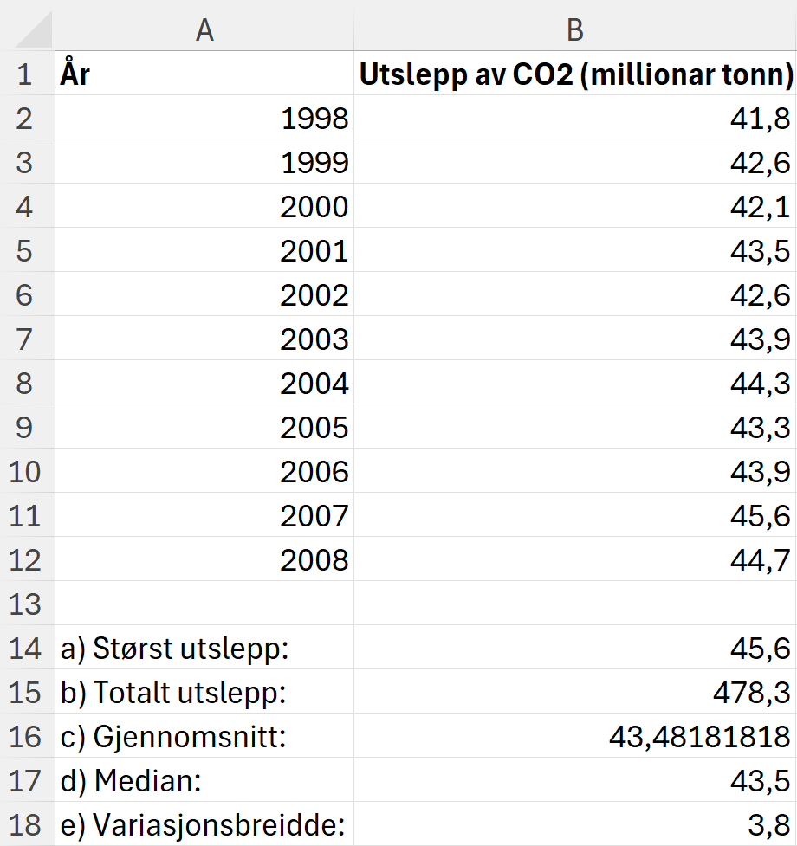
Task: Click row 18 header
Action: pyautogui.click(x=26, y=824)
